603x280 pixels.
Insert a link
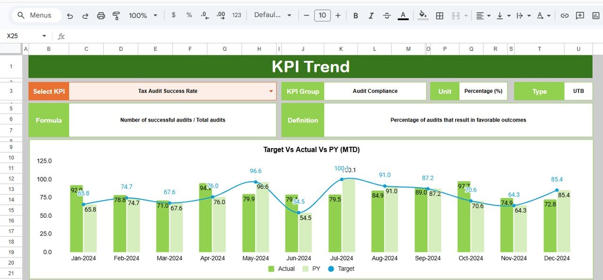click(564, 15)
